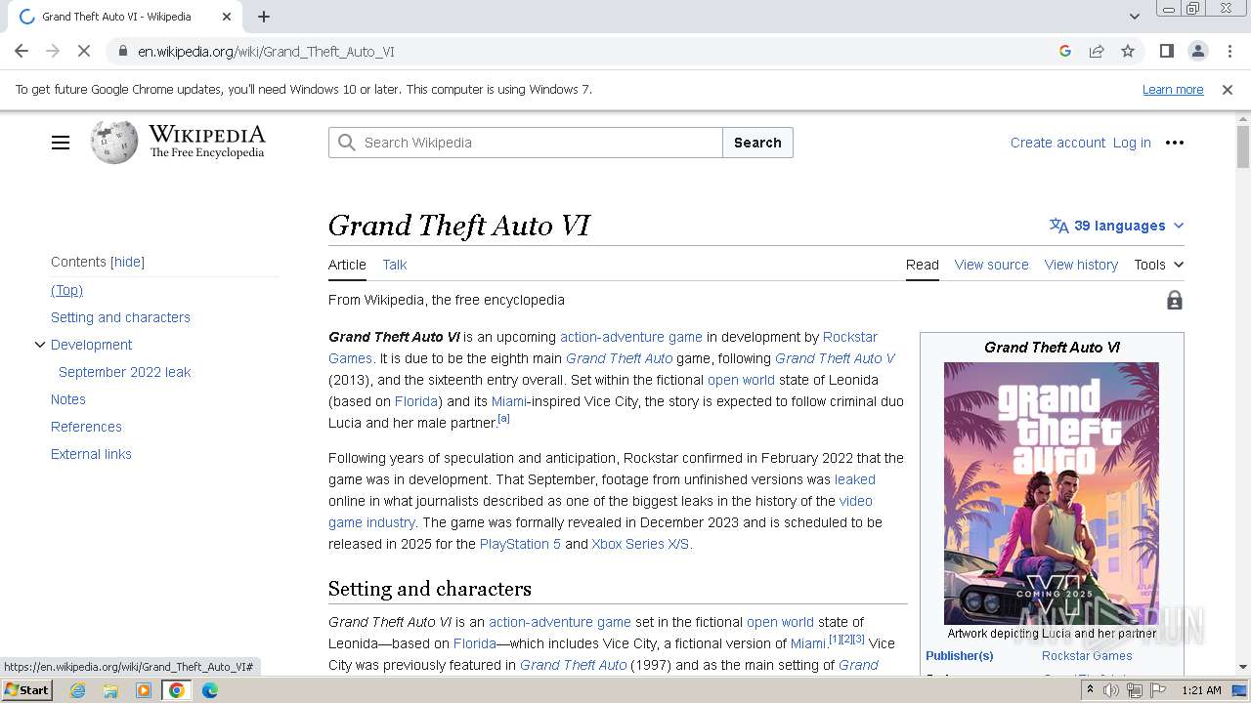Close the Grand Theft Auto VI tab
The width and height of the screenshot is (1251, 703).
(227, 17)
